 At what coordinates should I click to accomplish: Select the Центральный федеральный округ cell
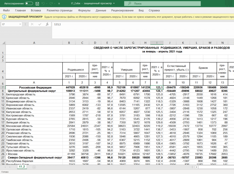pyautogui.click(x=34, y=91)
